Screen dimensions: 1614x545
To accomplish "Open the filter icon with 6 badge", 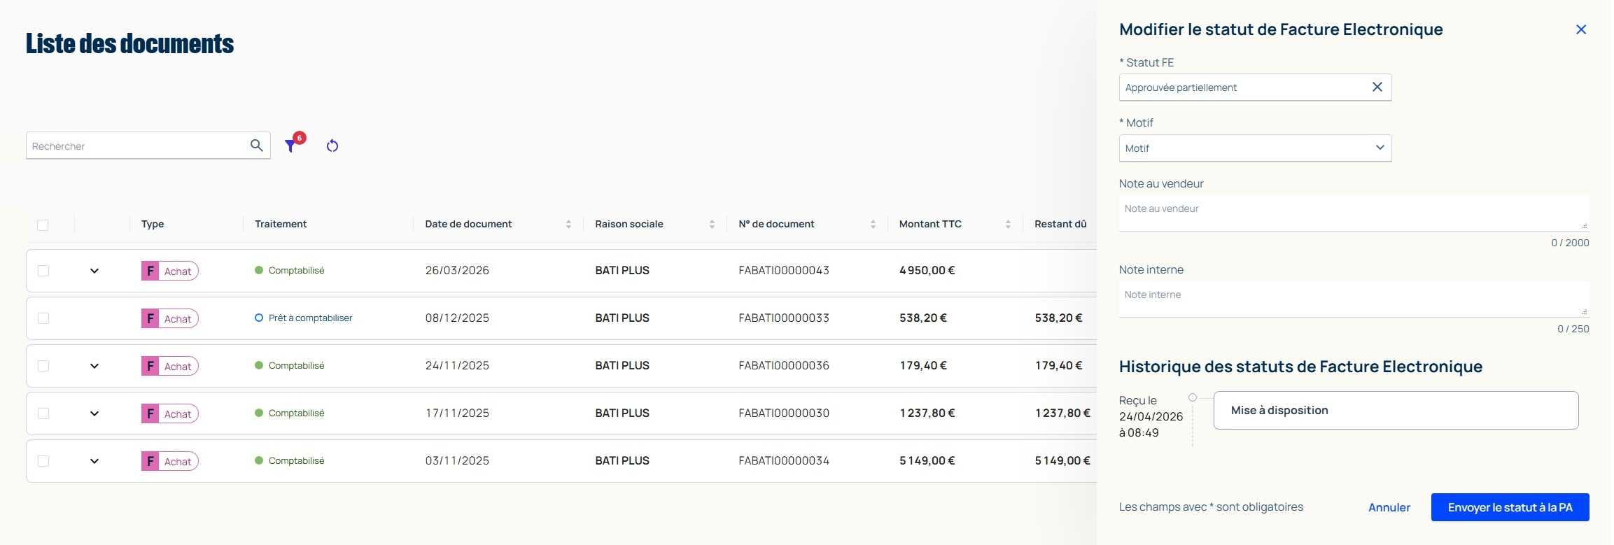I will (x=294, y=143).
